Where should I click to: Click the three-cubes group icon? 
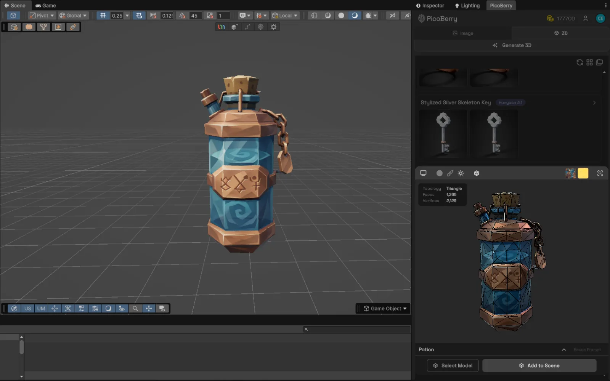pyautogui.click(x=43, y=27)
